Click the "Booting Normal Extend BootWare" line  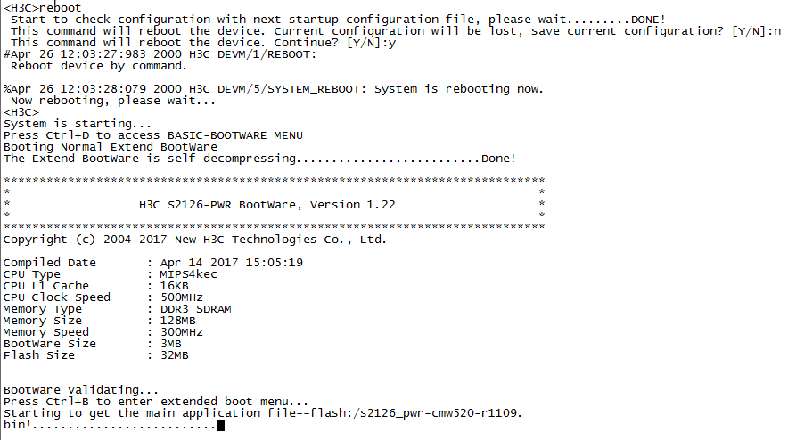click(x=111, y=146)
